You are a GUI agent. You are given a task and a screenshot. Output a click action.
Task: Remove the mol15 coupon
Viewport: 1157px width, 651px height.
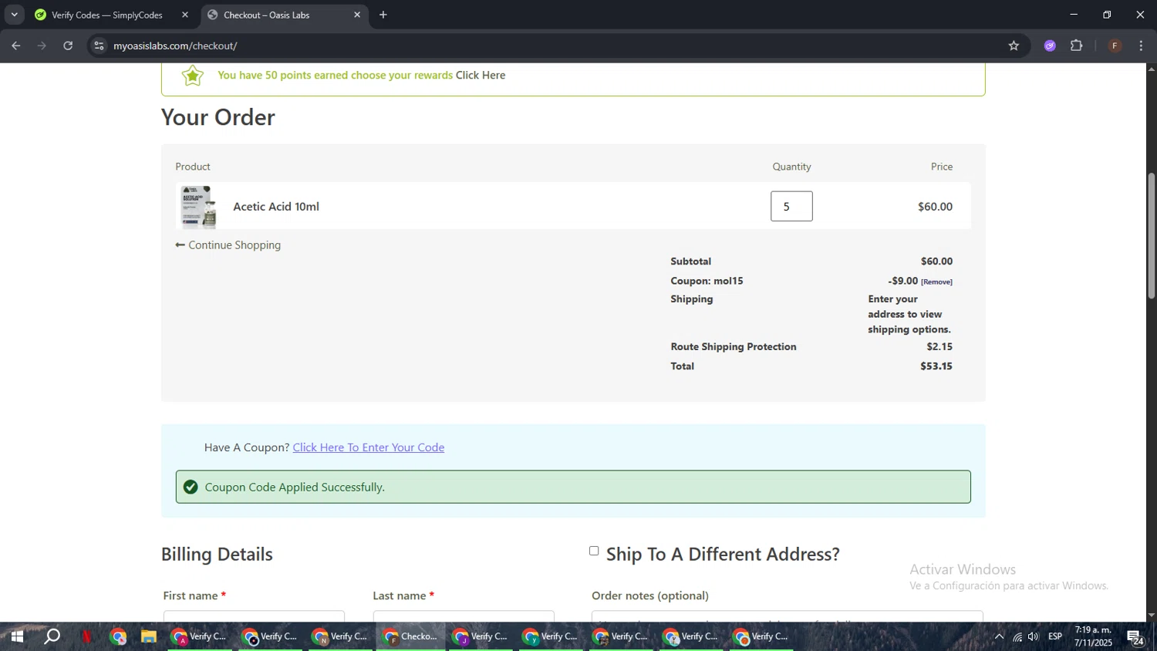(x=936, y=282)
